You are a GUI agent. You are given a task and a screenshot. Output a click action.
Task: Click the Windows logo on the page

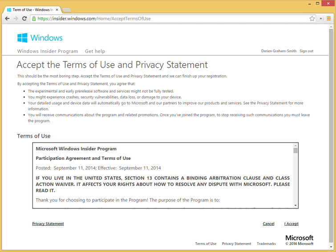click(22, 38)
